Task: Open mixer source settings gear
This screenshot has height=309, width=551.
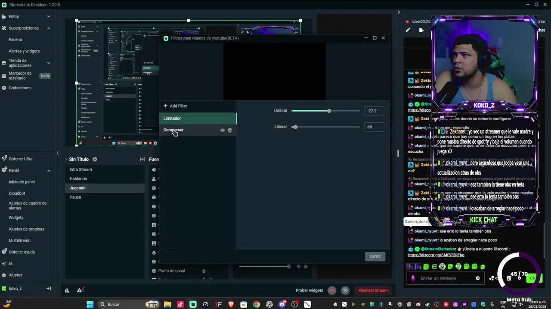Action: pos(306,267)
